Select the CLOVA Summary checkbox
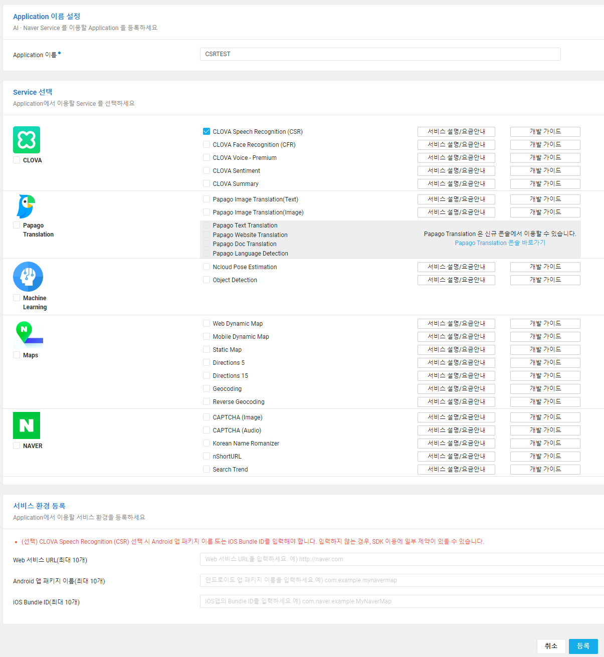The image size is (604, 657). pos(207,183)
